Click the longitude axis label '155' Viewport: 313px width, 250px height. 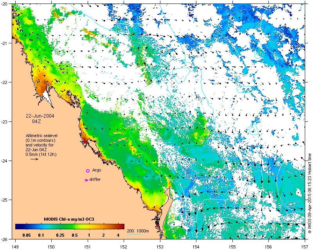pyautogui.click(x=232, y=247)
